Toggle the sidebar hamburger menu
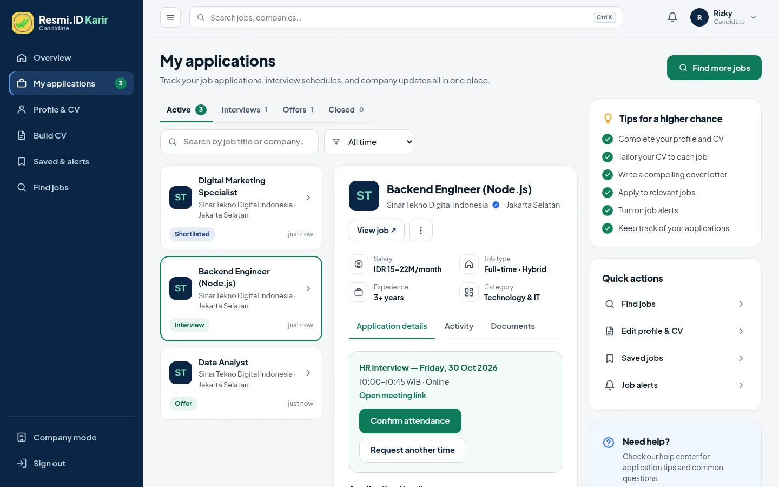779x487 pixels. pyautogui.click(x=170, y=17)
